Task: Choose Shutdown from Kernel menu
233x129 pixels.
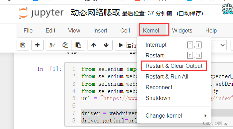Action: [x=174, y=98]
